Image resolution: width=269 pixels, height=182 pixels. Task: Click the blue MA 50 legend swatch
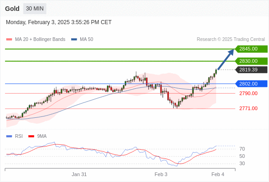[x=74, y=40]
